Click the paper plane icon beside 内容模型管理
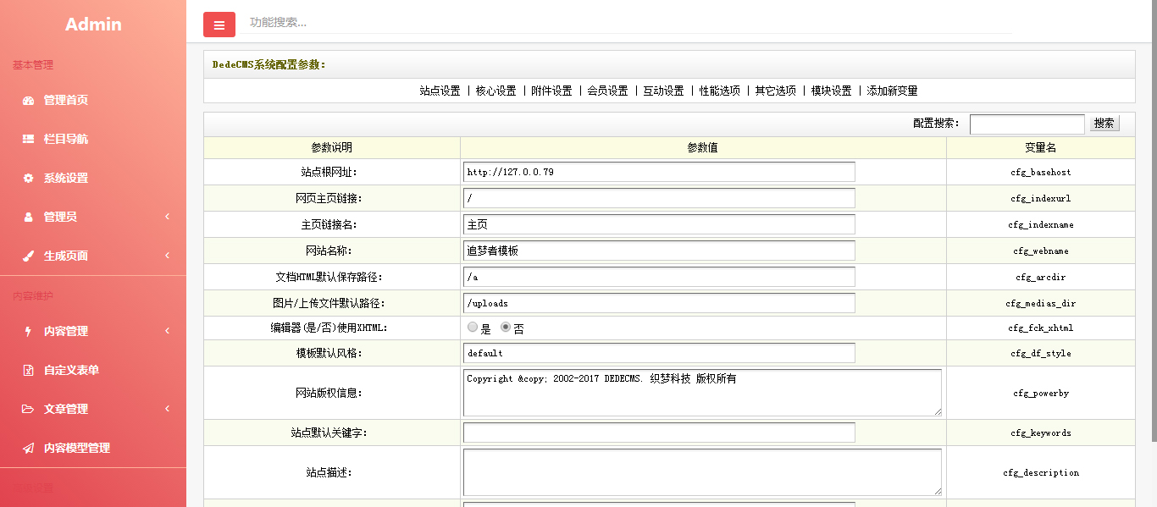 pos(28,448)
